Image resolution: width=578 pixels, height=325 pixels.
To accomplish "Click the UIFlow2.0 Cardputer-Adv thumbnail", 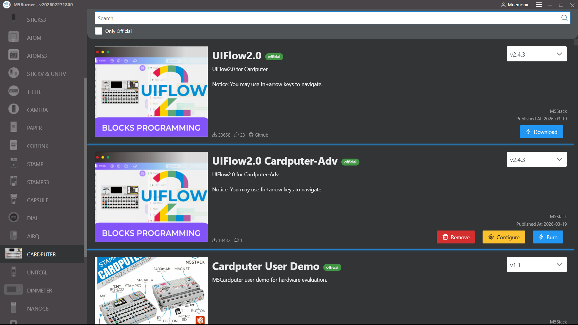I will 151,197.
